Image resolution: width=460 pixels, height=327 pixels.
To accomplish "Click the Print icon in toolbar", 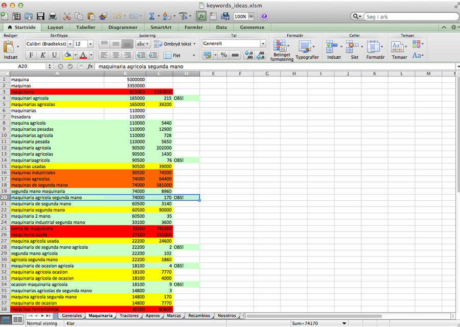I will [x=53, y=16].
